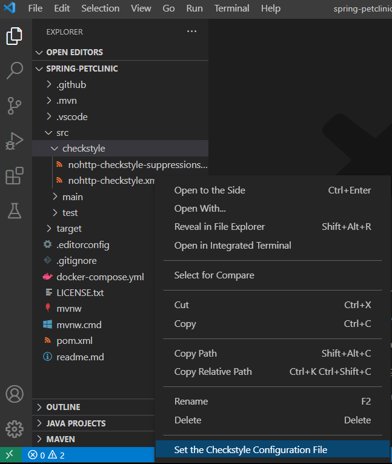Open the Terminal menu

231,8
